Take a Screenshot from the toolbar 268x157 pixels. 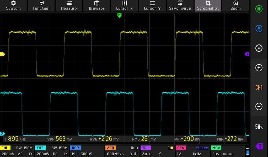(208, 5)
